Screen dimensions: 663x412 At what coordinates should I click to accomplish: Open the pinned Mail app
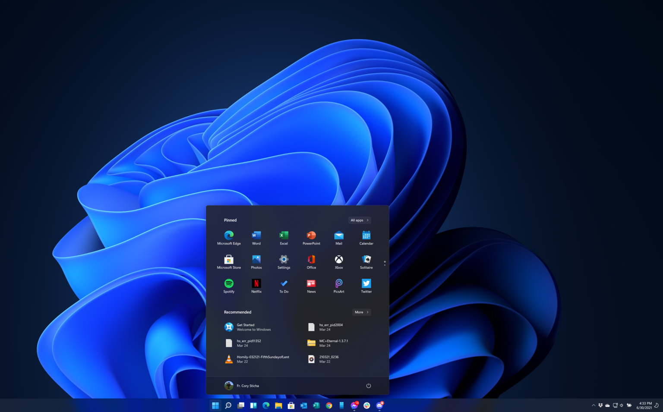click(x=339, y=238)
